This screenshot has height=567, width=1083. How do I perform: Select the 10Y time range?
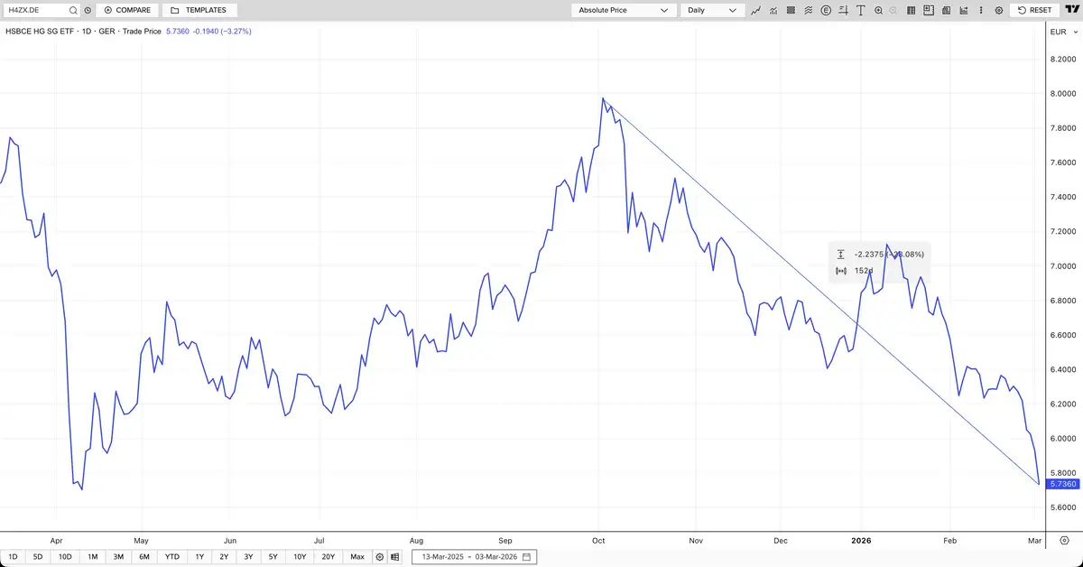300,557
